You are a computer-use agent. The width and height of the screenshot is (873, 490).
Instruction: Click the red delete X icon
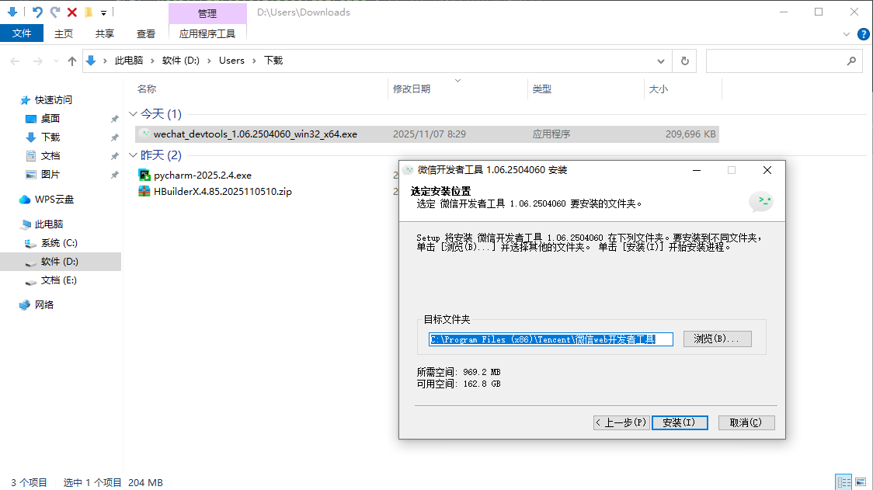click(x=72, y=12)
